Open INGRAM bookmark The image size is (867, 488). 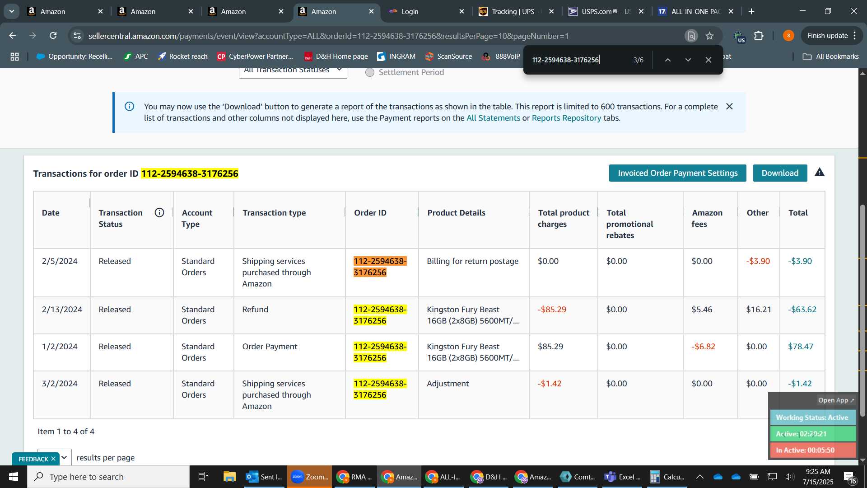(396, 56)
